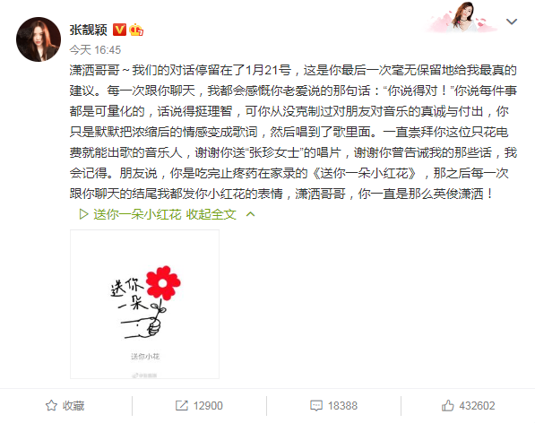Open reposts via the 12900 count
This screenshot has height=423, width=535.
point(208,406)
